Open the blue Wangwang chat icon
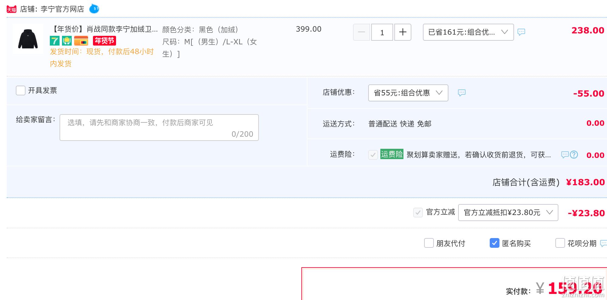Image resolution: width=607 pixels, height=300 pixels. pos(94,9)
